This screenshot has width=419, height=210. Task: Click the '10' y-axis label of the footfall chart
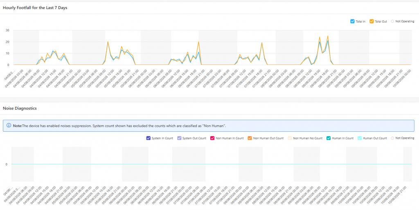click(7, 53)
